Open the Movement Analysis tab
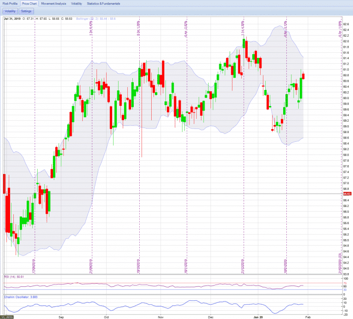 coord(53,3)
